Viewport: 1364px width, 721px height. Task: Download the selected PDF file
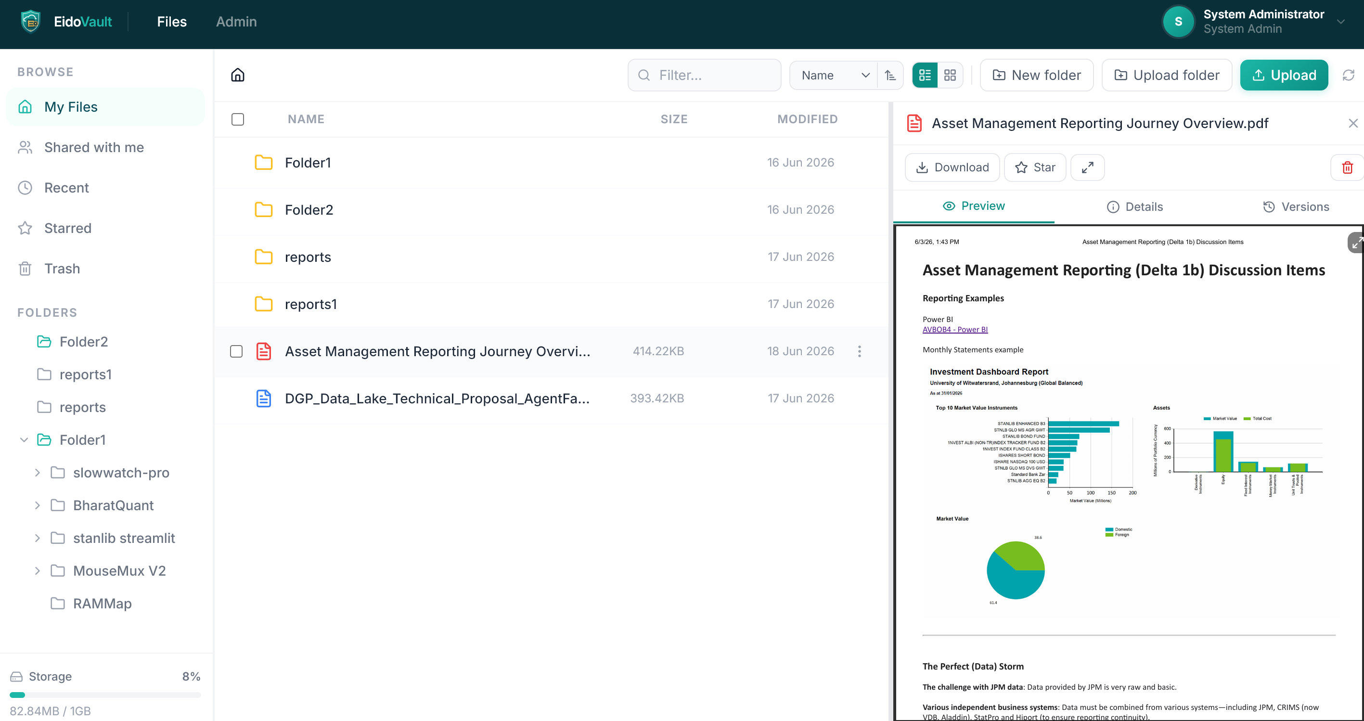tap(952, 167)
